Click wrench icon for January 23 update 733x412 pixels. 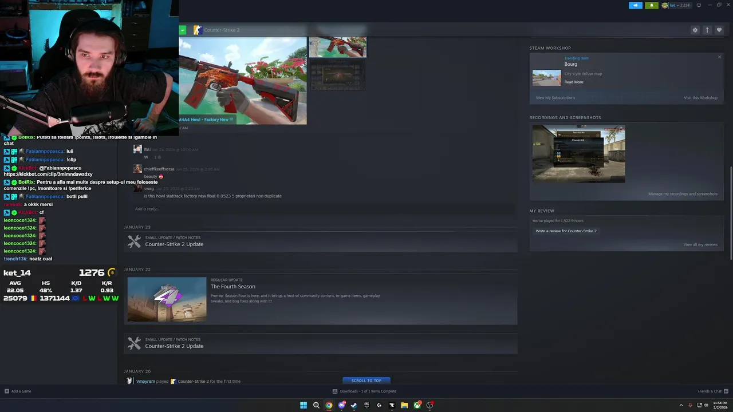[x=134, y=241]
